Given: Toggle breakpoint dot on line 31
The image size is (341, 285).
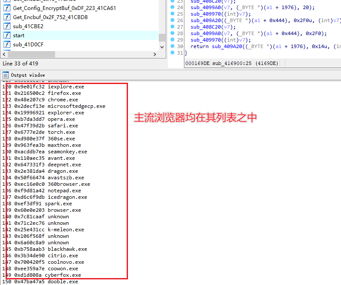Looking at the screenshot, I should coord(173,52).
